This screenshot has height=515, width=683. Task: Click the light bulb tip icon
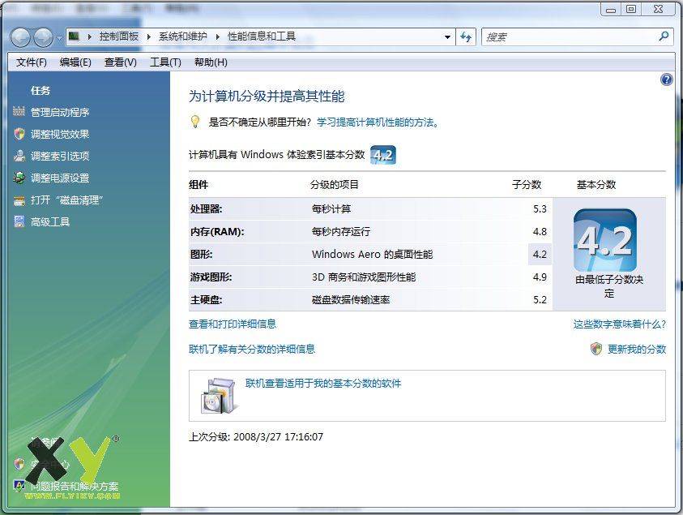(195, 122)
